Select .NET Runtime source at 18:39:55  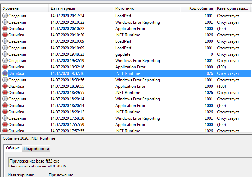[128, 93]
